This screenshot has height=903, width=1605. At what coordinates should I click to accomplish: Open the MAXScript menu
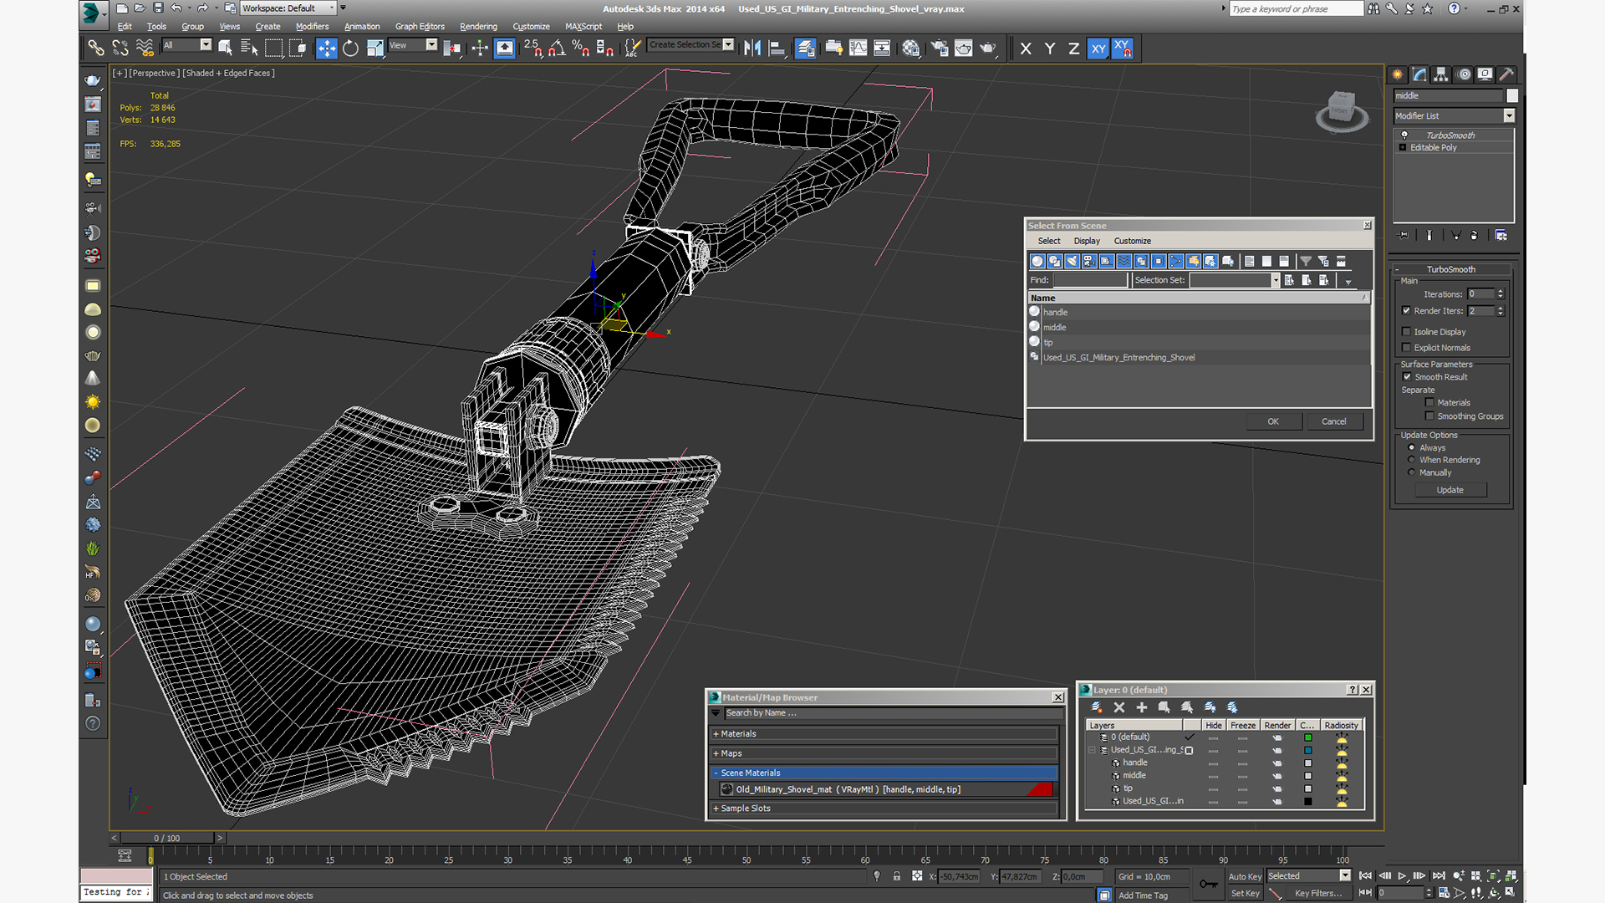point(583,27)
